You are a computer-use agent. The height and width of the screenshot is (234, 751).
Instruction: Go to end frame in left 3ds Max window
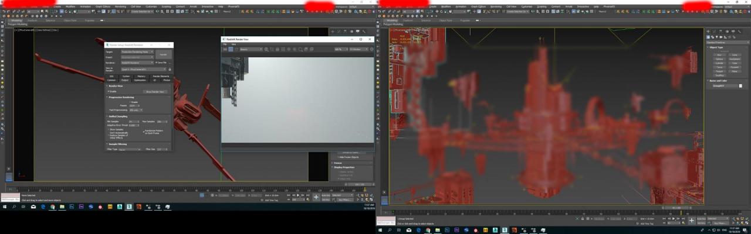pos(308,195)
